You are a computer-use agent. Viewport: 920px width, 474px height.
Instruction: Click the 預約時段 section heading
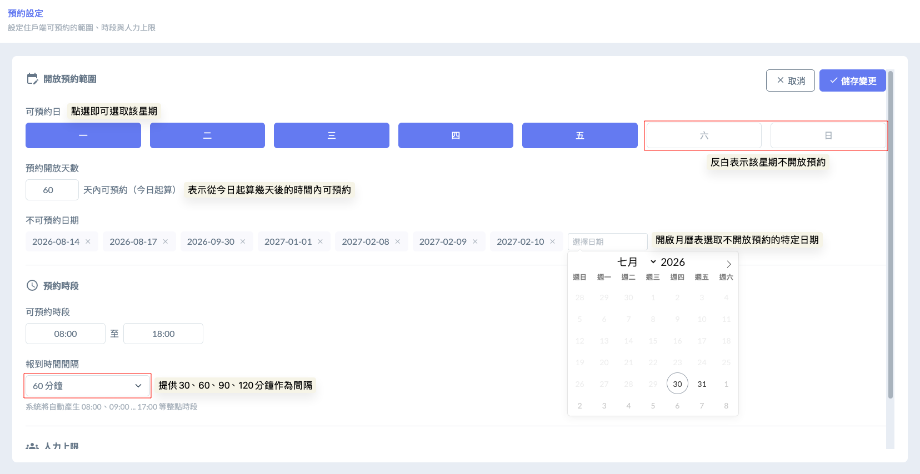coord(61,286)
